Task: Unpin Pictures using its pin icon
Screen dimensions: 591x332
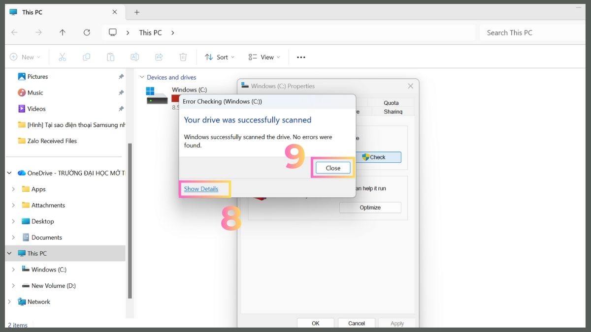Action: tap(121, 77)
